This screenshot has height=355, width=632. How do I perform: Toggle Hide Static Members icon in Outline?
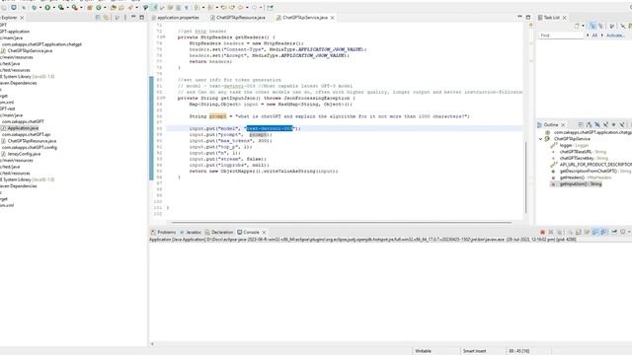point(605,125)
